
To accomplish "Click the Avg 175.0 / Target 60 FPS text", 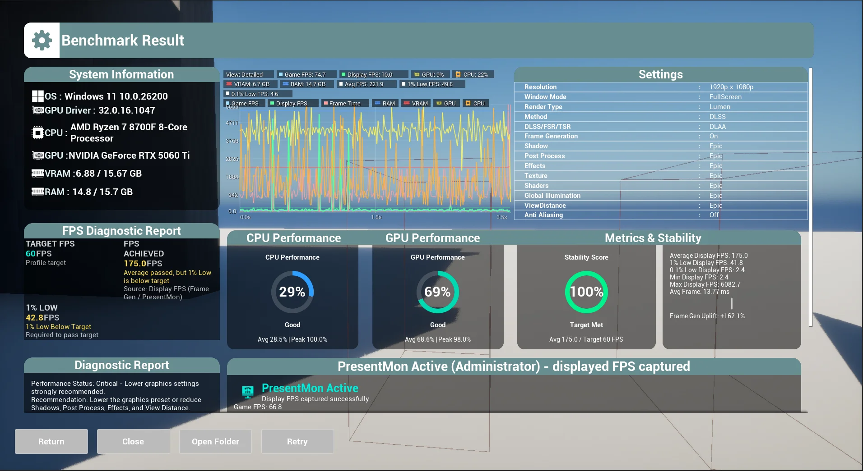I will [x=586, y=339].
